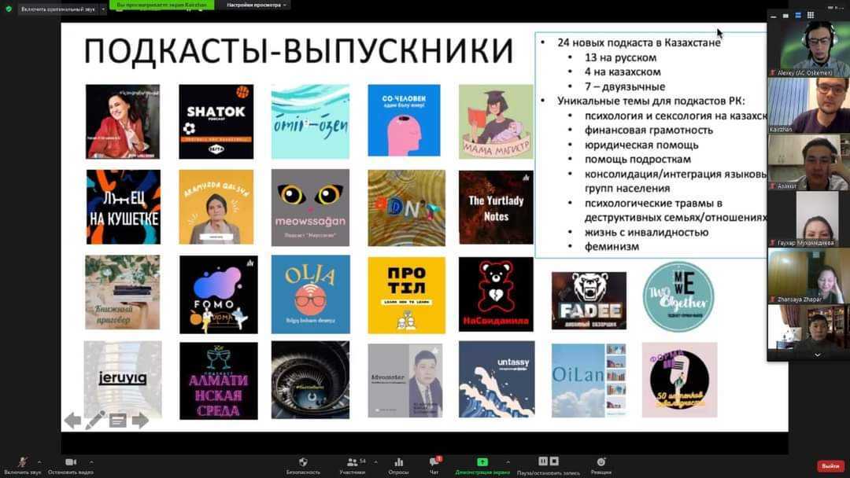The height and width of the screenshot is (478, 850).
Task: Show single active speaker thumbnail view
Action: [785, 16]
